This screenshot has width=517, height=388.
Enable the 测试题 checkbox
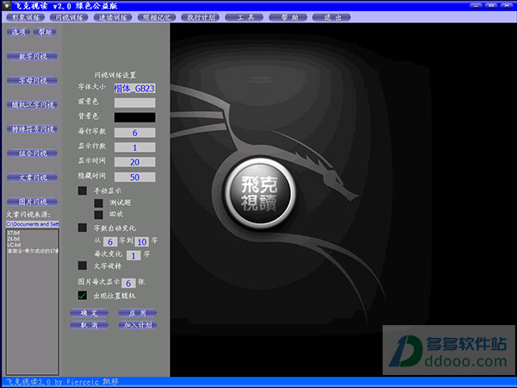click(x=98, y=203)
